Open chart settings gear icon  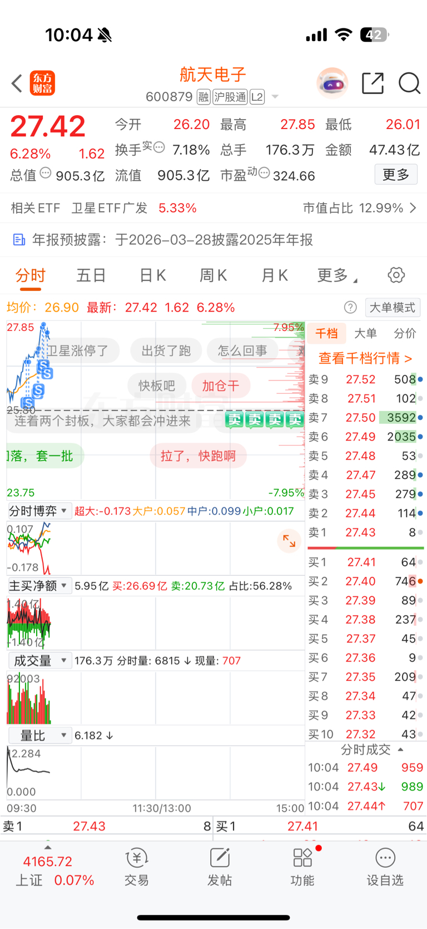click(396, 275)
